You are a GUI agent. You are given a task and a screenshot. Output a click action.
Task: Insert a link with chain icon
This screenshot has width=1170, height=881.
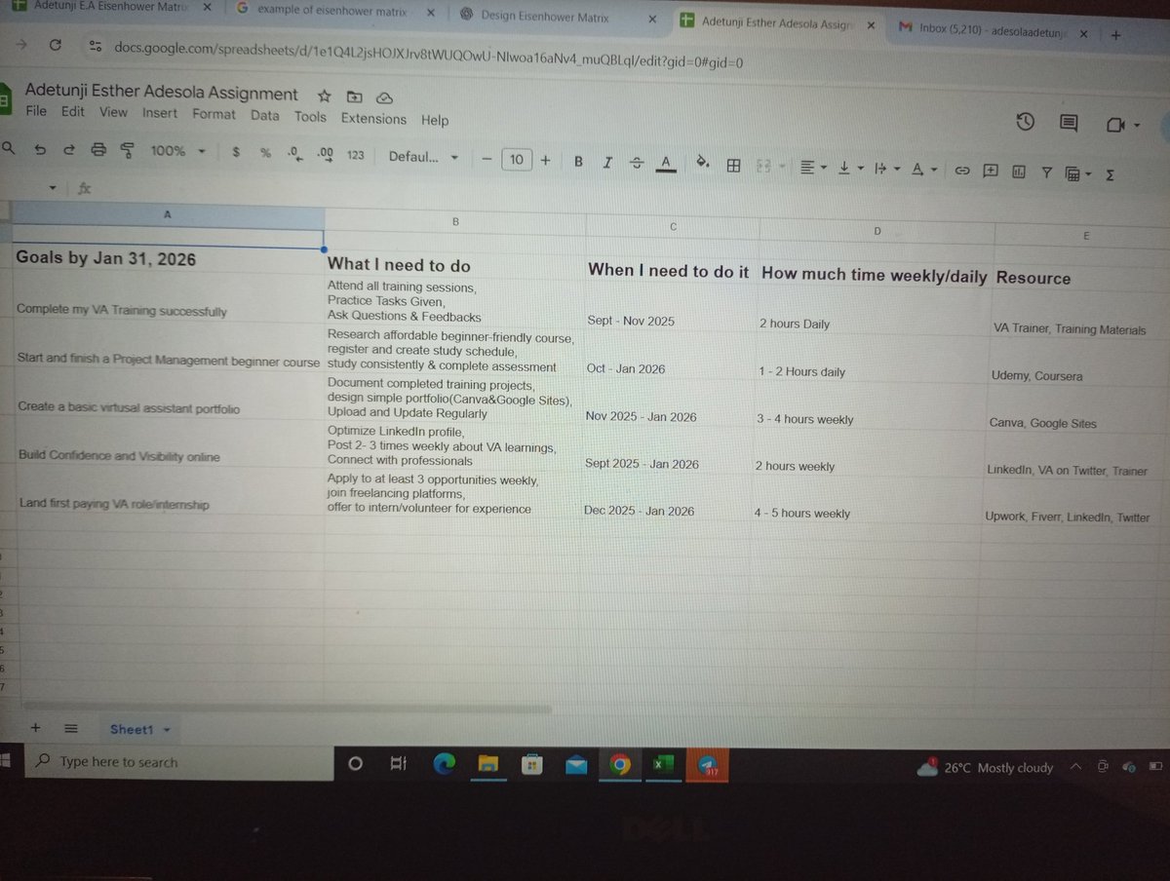tap(961, 172)
